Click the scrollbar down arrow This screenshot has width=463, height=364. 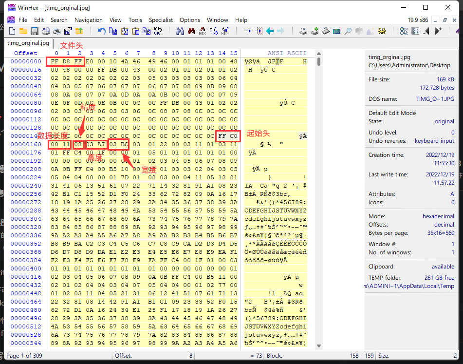[319, 345]
